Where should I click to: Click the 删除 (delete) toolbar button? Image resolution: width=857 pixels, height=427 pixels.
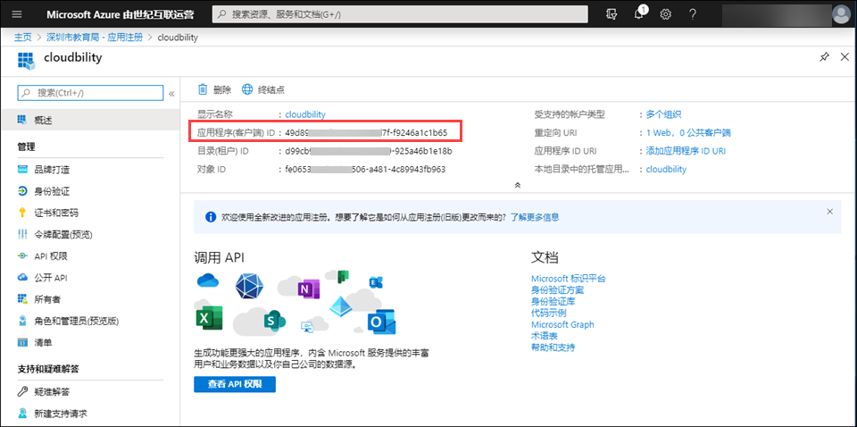214,89
